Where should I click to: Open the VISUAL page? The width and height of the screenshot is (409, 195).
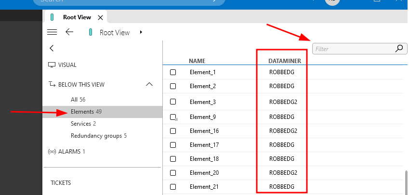[x=67, y=65]
